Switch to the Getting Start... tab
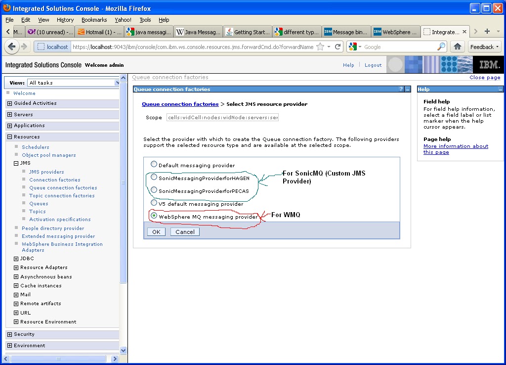506x365 pixels. (x=248, y=32)
